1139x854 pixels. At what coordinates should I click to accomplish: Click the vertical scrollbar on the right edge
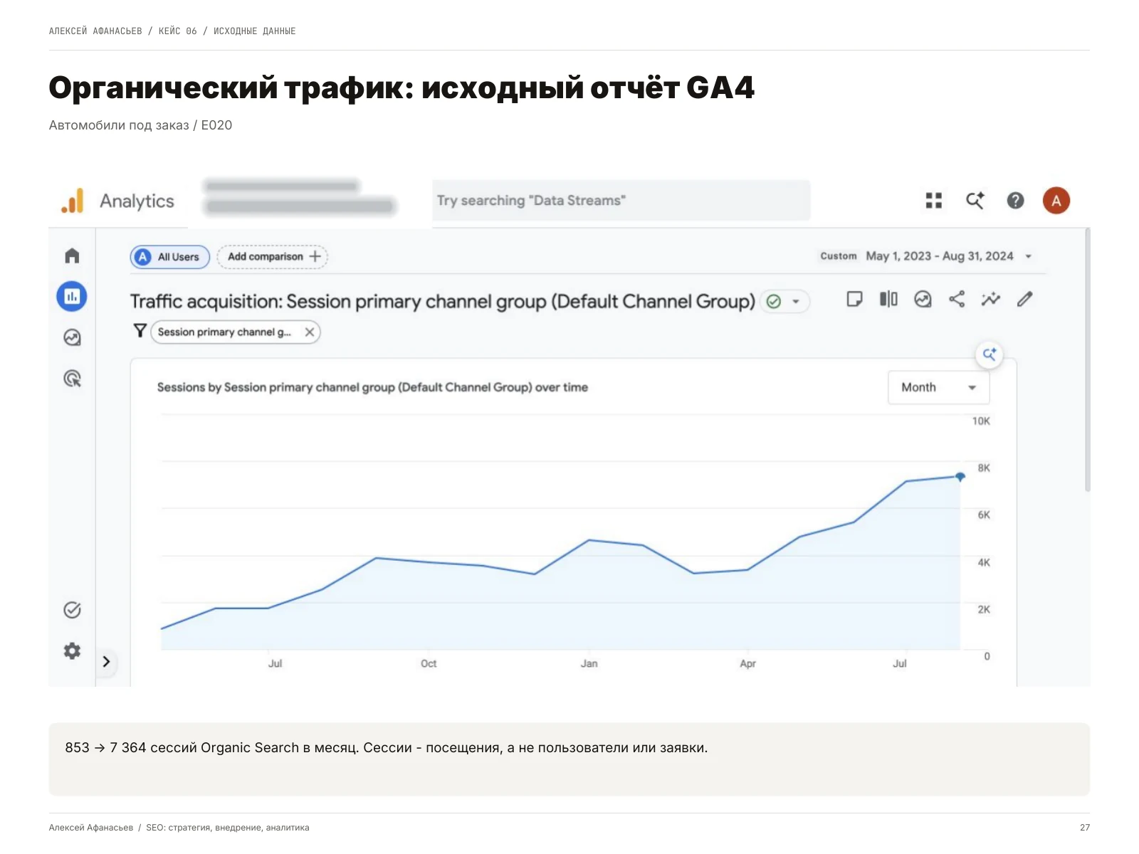coord(1087,359)
